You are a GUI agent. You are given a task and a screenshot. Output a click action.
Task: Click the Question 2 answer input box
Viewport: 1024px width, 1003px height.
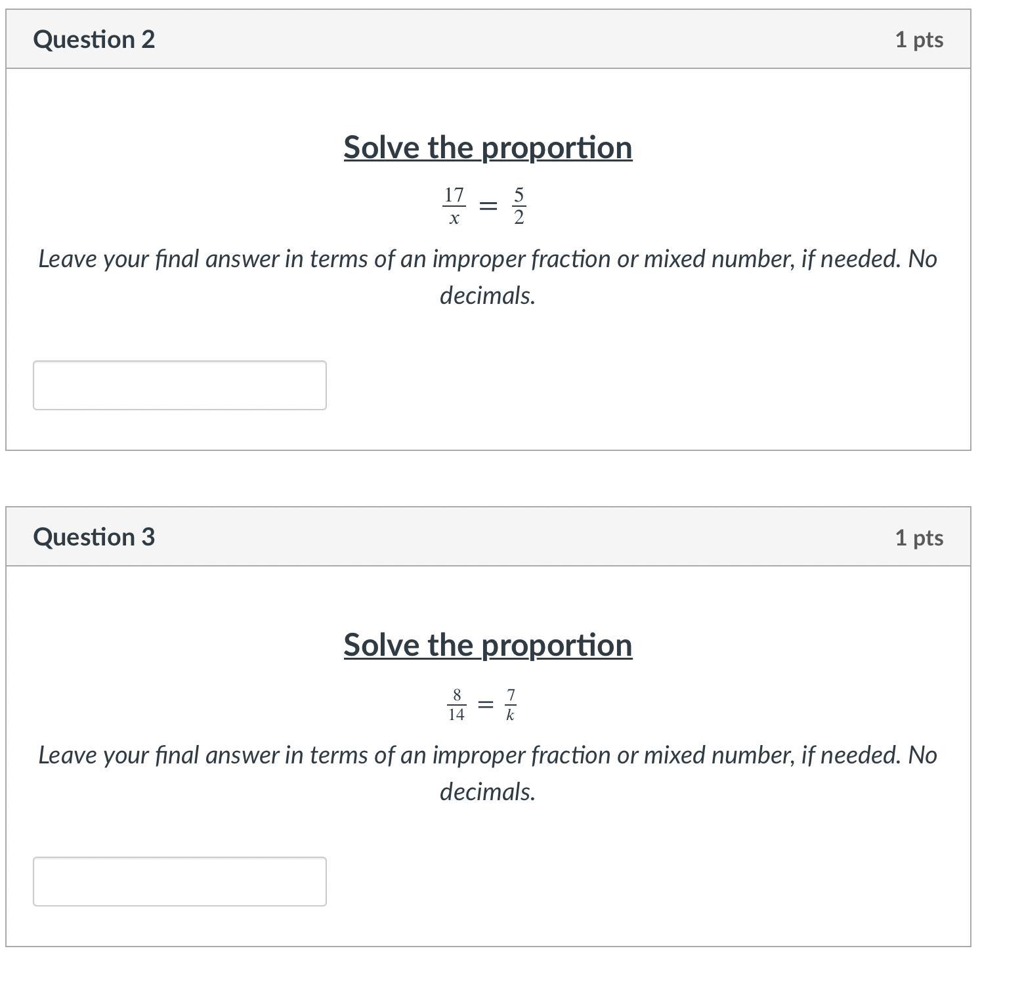[179, 385]
